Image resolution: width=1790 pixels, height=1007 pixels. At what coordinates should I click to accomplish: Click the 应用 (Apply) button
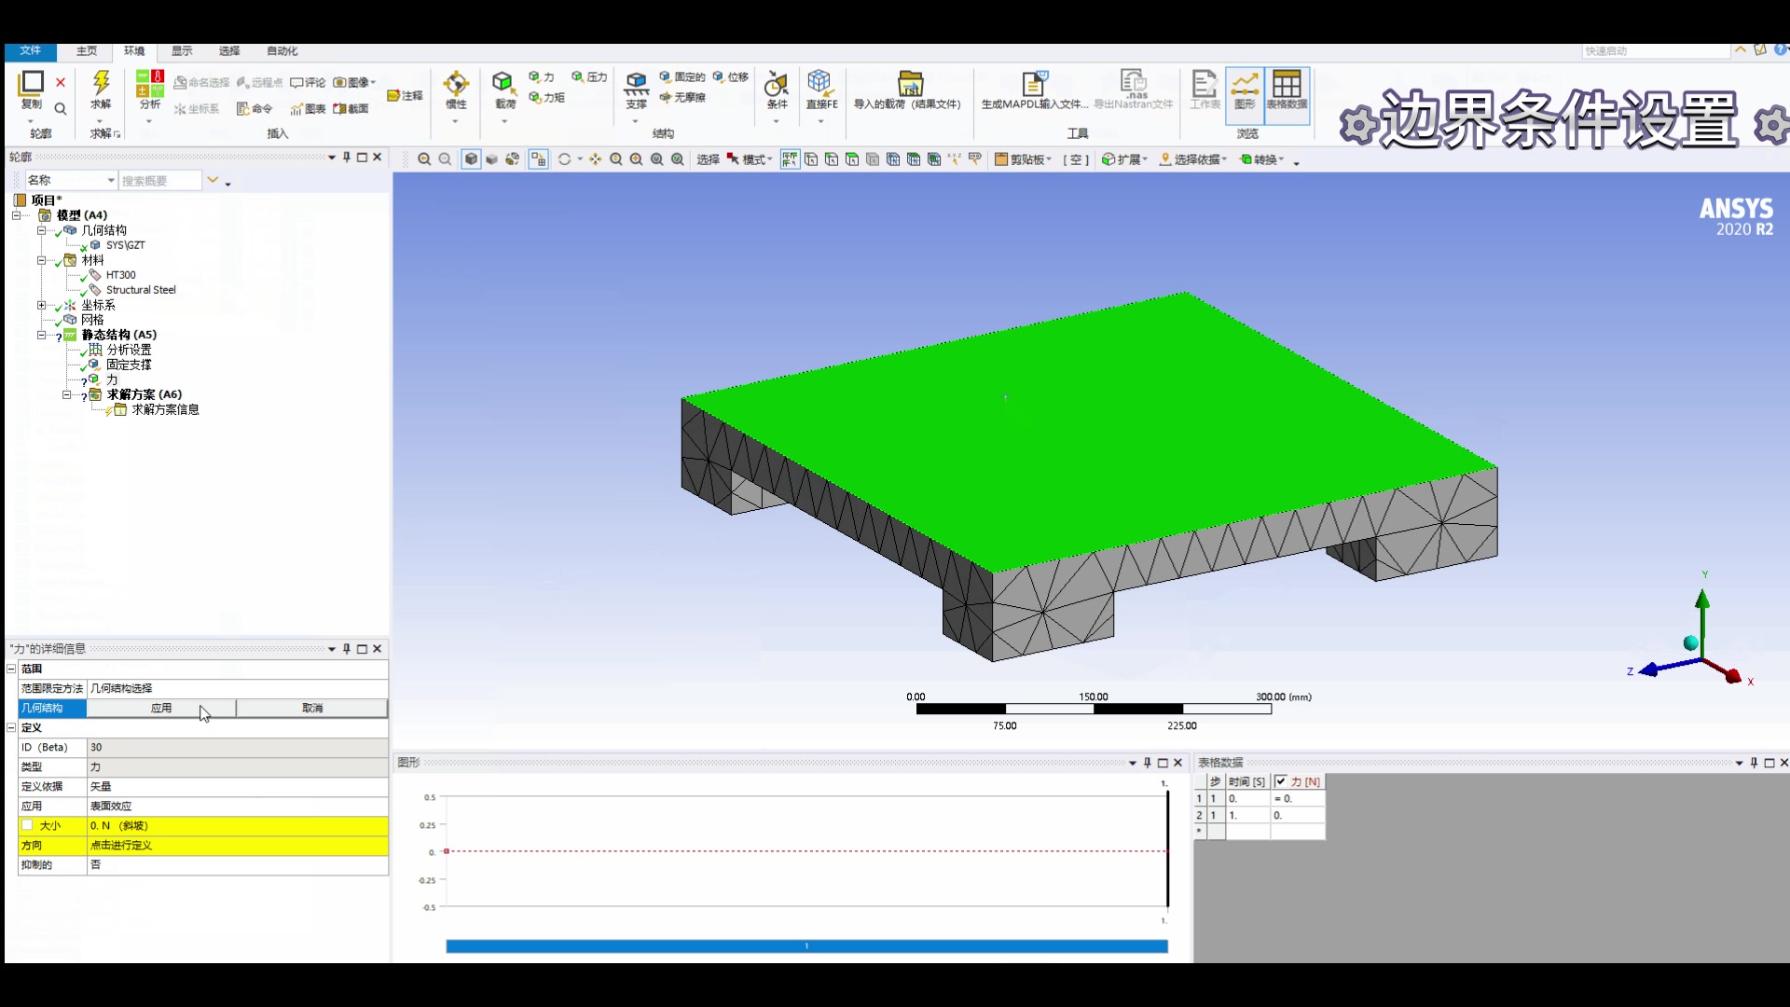pos(159,707)
